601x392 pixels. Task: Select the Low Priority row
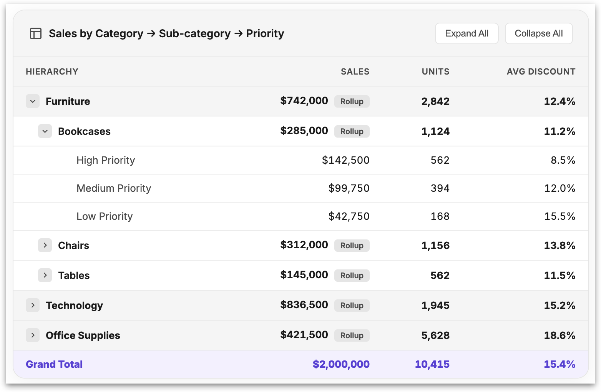point(105,216)
